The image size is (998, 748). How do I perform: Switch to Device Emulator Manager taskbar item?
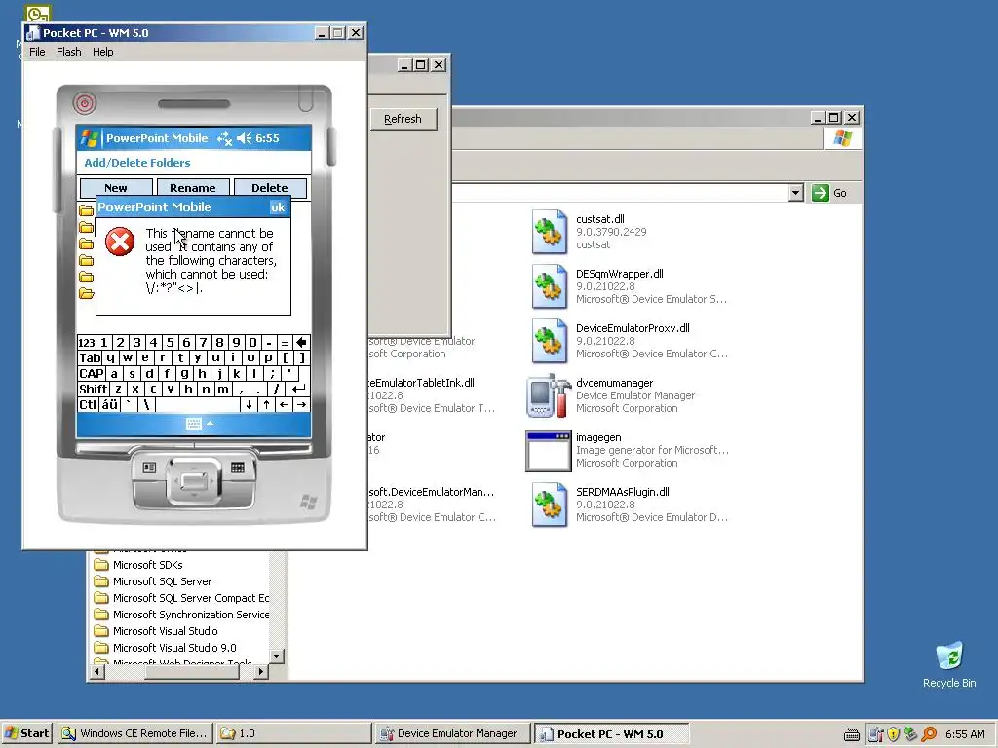pyautogui.click(x=451, y=733)
